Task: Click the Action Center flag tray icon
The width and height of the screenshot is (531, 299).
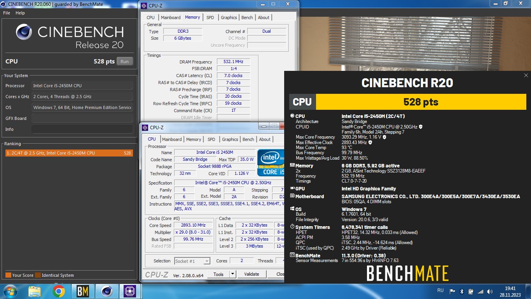Action: (x=452, y=291)
